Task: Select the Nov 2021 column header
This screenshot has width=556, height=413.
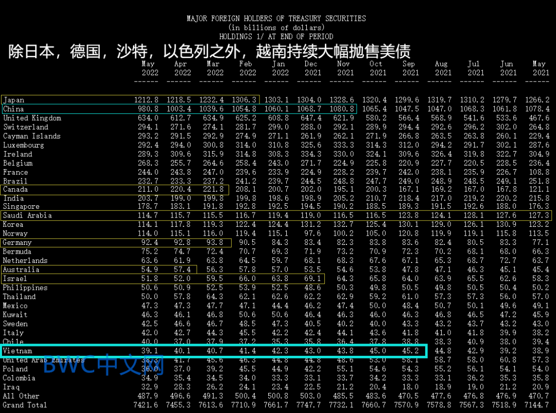Action: pos(345,68)
